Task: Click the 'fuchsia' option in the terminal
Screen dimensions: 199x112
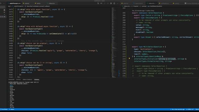Action: (12, 90)
